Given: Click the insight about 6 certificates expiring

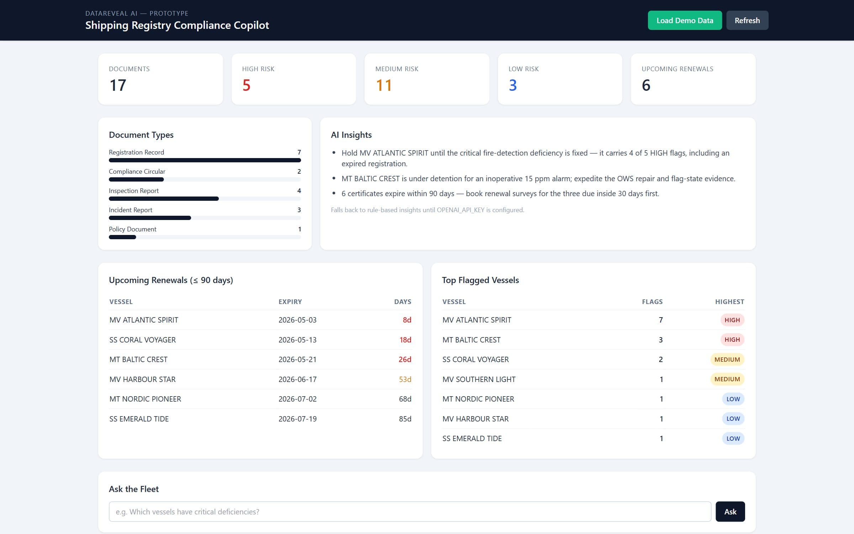Looking at the screenshot, I should click(x=500, y=193).
